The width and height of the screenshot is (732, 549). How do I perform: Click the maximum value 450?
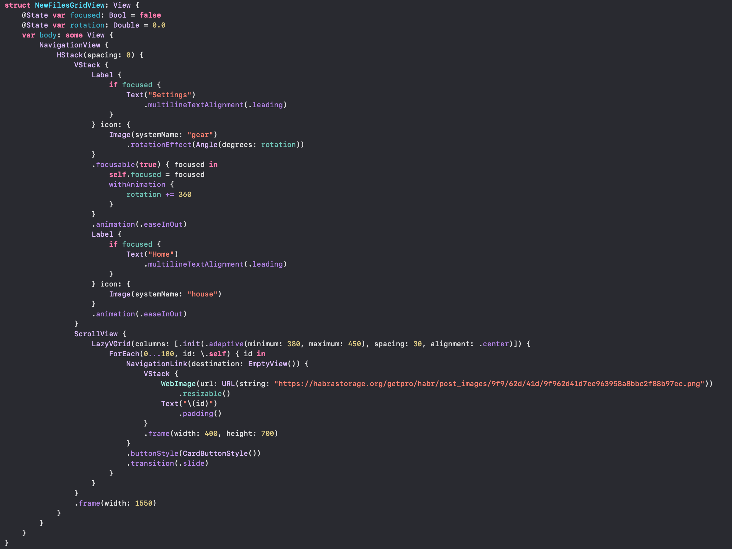coord(355,344)
